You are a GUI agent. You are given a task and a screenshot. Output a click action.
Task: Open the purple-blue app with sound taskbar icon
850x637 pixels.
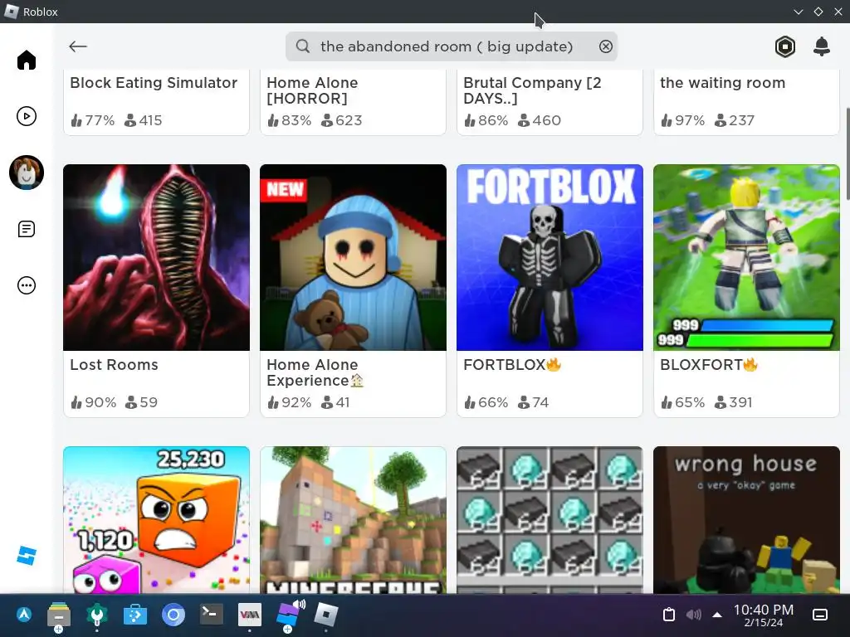click(x=289, y=615)
